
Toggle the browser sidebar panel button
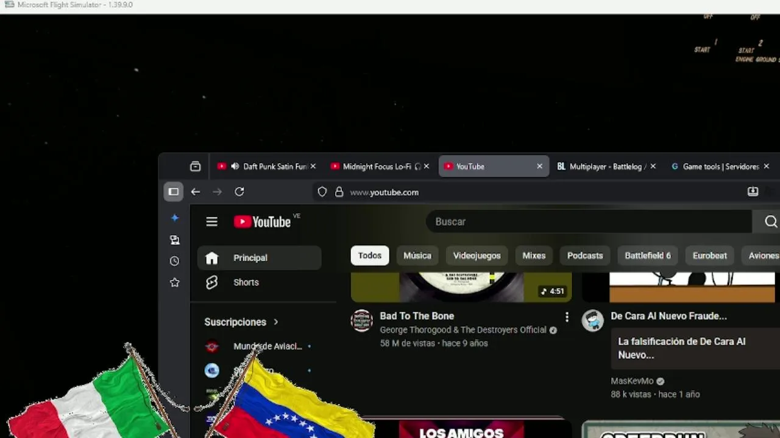click(x=174, y=192)
